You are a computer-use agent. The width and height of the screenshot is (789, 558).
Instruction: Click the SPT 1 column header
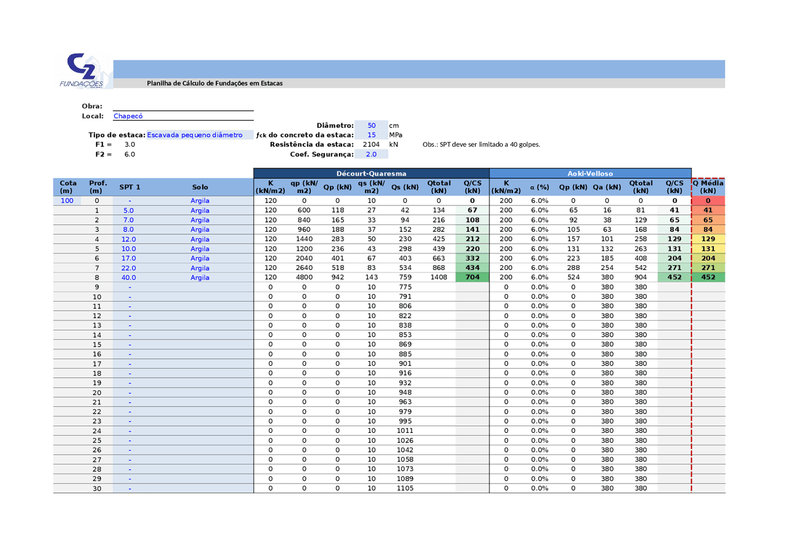click(129, 187)
